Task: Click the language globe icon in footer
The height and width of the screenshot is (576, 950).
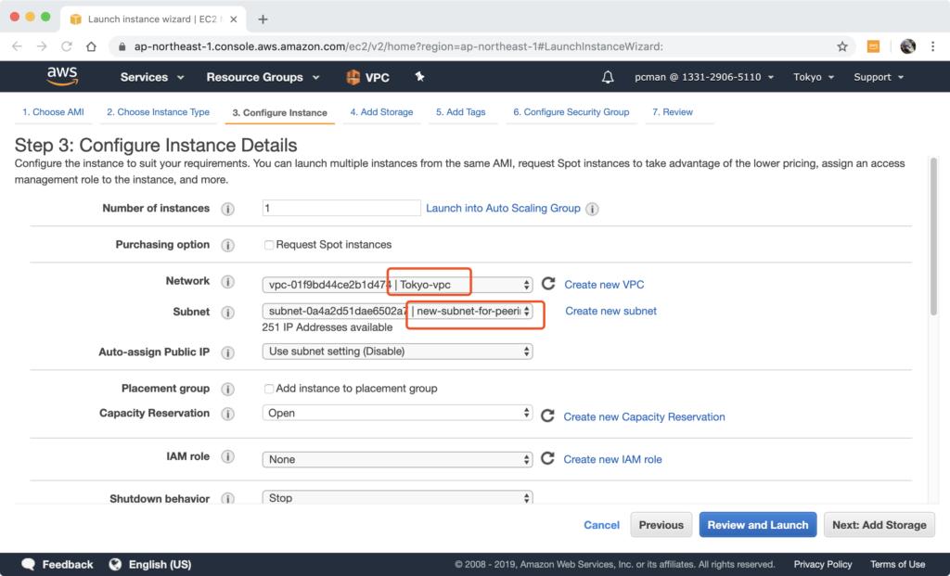Action: 115,565
